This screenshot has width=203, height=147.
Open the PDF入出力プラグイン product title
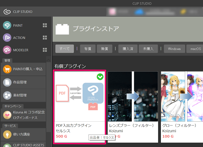pyautogui.click(x=74, y=125)
